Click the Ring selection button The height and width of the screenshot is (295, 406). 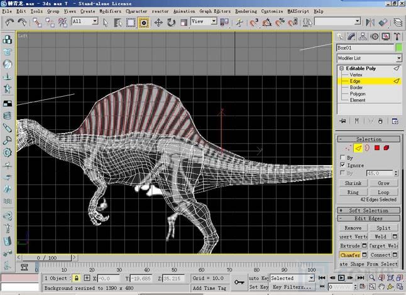click(353, 192)
